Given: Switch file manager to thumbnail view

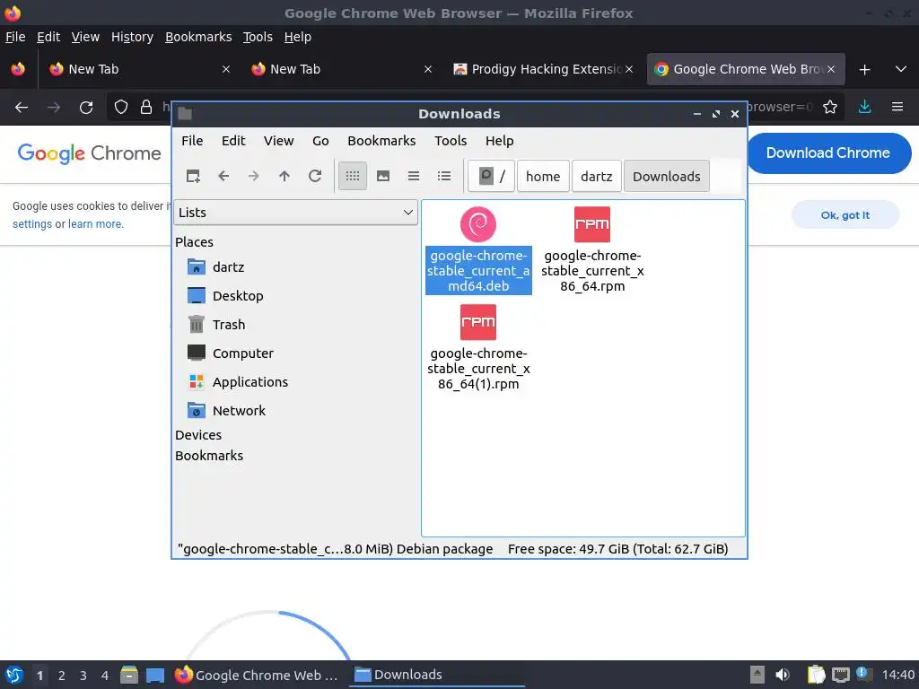Looking at the screenshot, I should pos(383,176).
